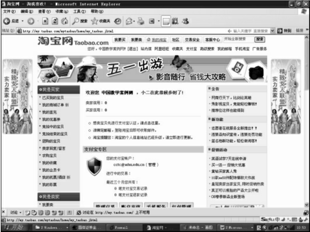Click the 社区 navigation tab
This screenshot has width=310, height=232.
tap(176, 40)
